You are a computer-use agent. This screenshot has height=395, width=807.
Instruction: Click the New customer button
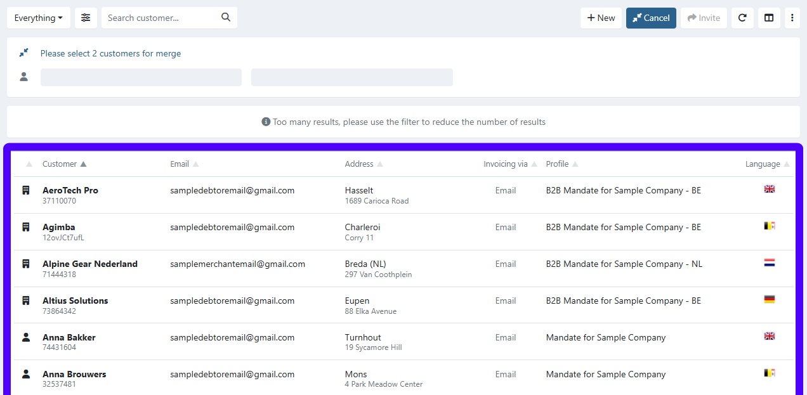(x=601, y=18)
